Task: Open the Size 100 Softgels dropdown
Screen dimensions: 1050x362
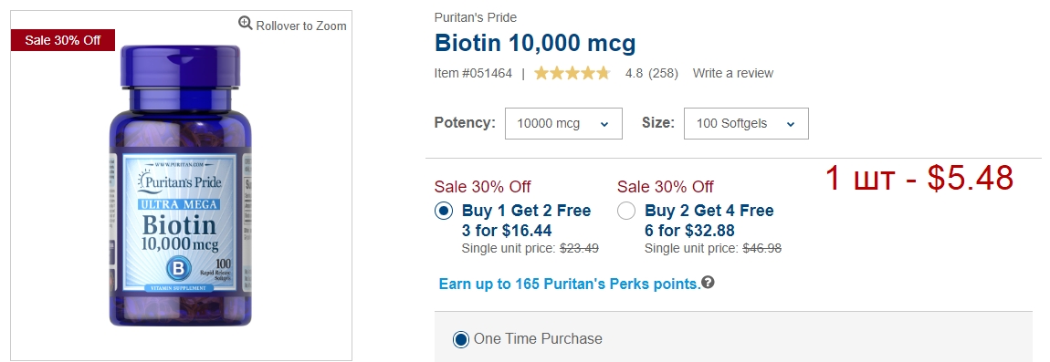Action: pyautogui.click(x=746, y=124)
